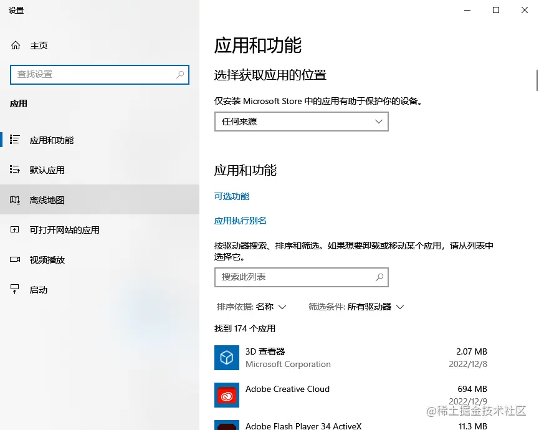
Task: Open the 可选功能 link
Action: pyautogui.click(x=232, y=196)
